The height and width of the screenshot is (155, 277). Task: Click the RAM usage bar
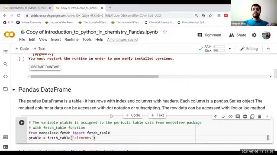[219, 47]
